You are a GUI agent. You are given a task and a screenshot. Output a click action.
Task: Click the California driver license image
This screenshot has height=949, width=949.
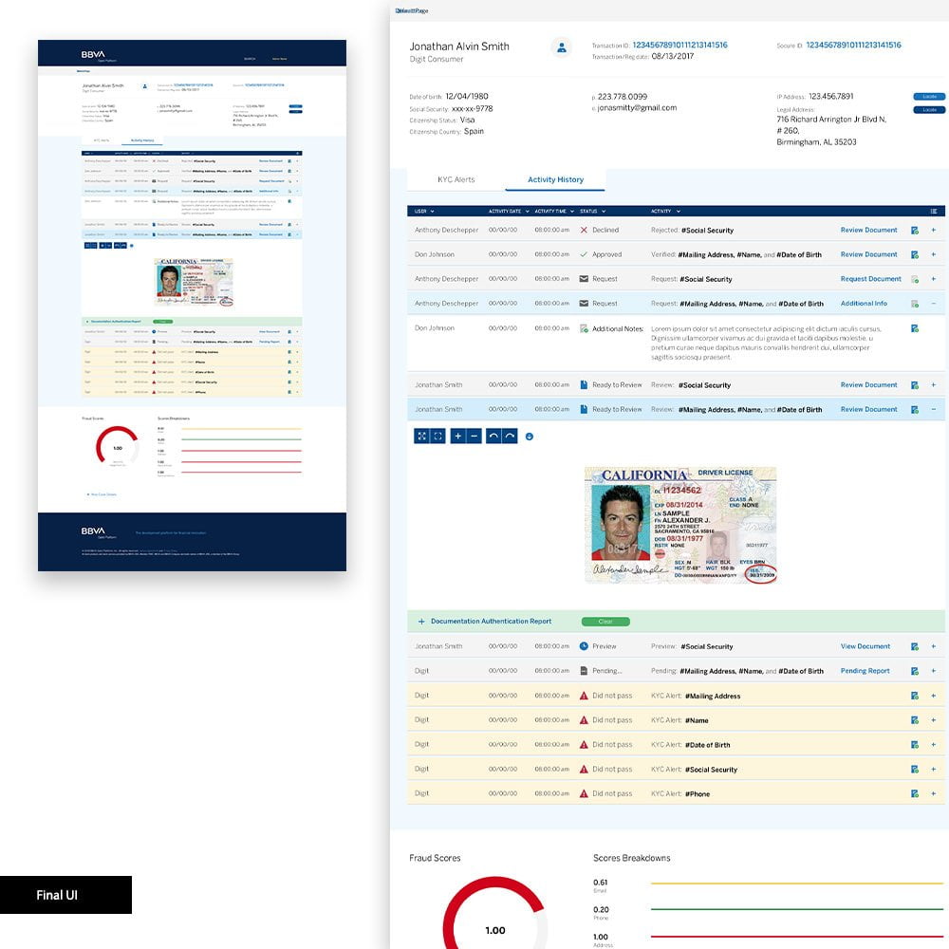(679, 524)
